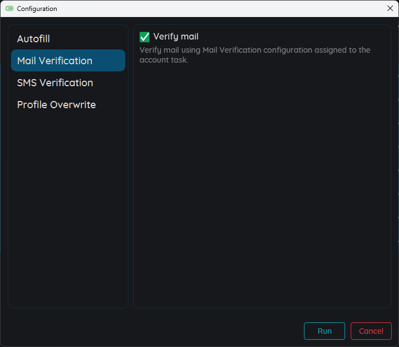Click the gray Verify mail description text
This screenshot has width=399, height=347.
click(x=255, y=51)
